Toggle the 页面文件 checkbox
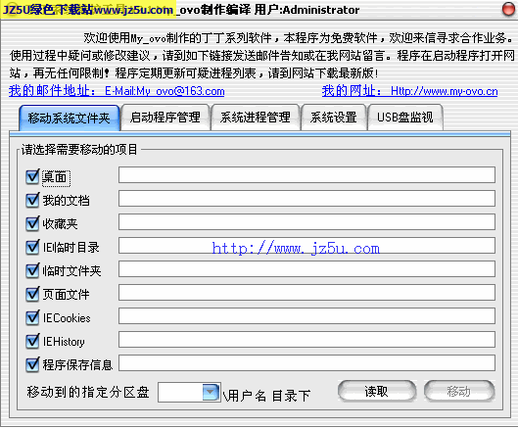This screenshot has width=518, height=428. tap(32, 294)
